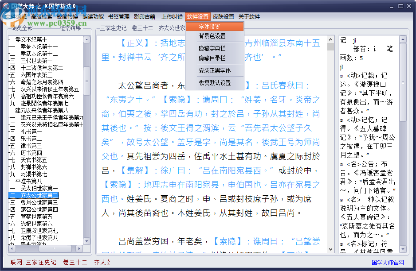Select 乐书第二 in the tree
This screenshot has height=271, width=416.
click(31, 139)
